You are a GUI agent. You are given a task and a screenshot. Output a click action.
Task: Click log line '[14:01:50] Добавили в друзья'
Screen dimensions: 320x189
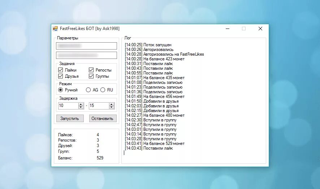click(x=152, y=101)
